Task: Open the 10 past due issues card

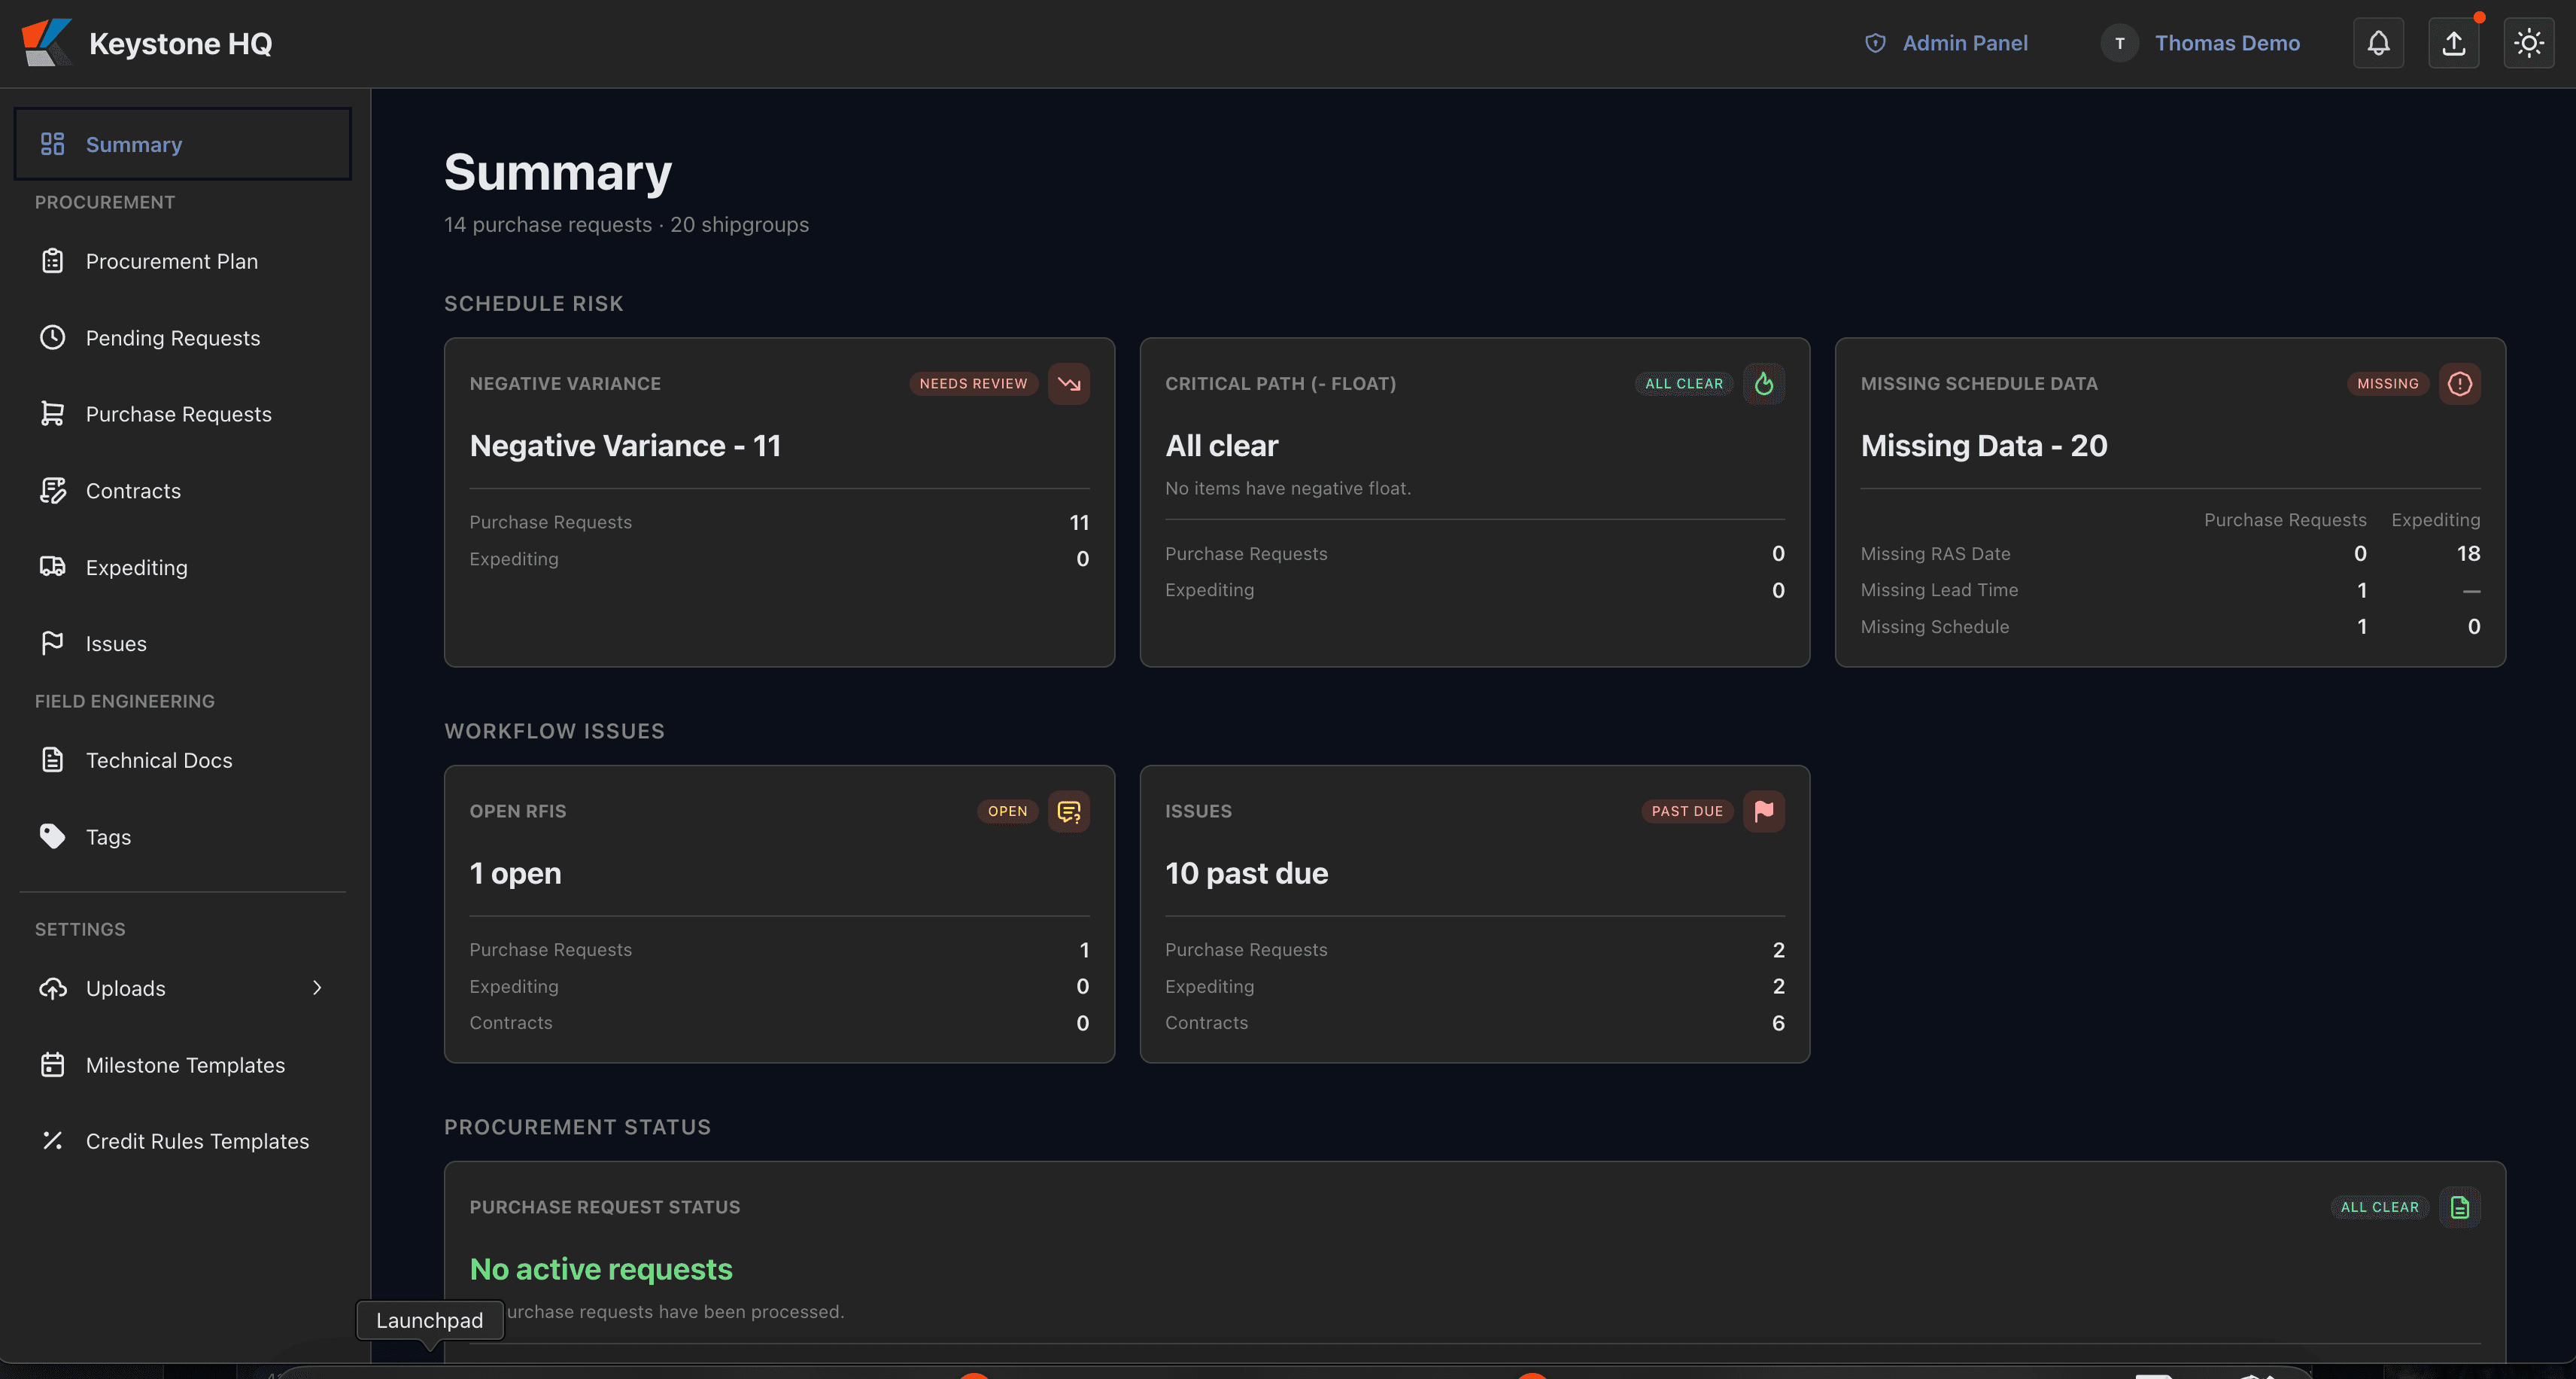Action: [1474, 914]
